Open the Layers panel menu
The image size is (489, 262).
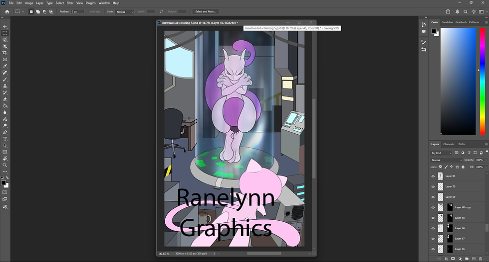click(x=486, y=144)
